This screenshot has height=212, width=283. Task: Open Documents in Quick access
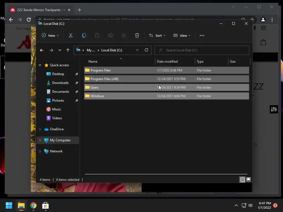pyautogui.click(x=61, y=92)
